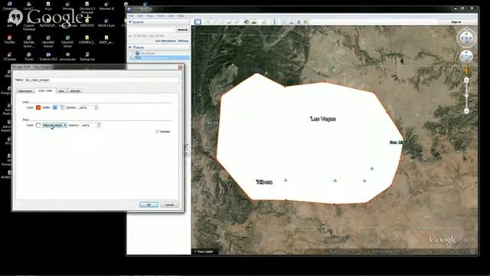Select the Add Polygon toolbar icon

pyautogui.click(x=215, y=22)
